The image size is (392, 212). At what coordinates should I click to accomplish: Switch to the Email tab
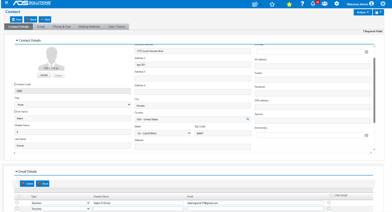[41, 26]
